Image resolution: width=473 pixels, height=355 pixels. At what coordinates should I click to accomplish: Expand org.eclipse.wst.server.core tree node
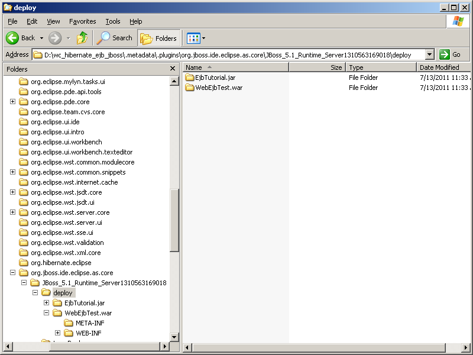tap(12, 212)
